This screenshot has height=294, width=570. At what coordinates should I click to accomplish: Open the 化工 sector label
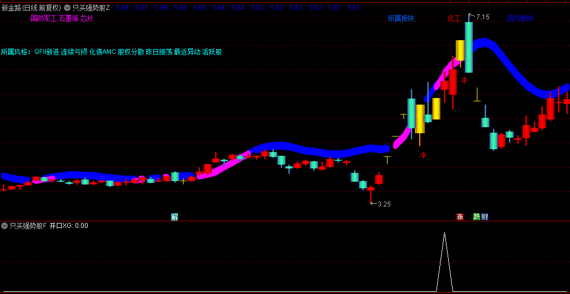tap(454, 18)
